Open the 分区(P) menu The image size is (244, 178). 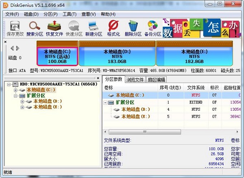pos(50,14)
